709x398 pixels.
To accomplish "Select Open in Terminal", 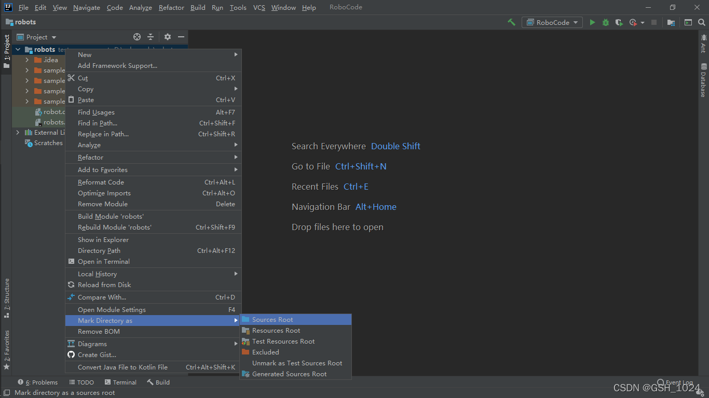I will (153, 262).
